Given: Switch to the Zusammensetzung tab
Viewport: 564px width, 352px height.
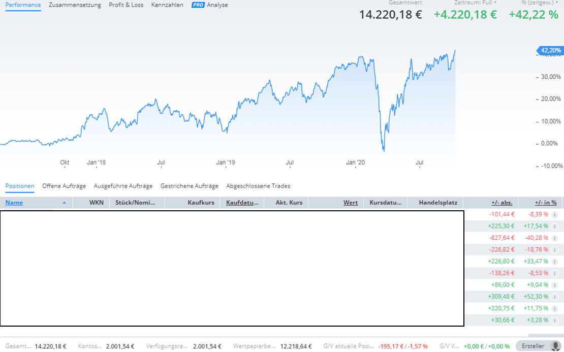Looking at the screenshot, I should click(75, 5).
